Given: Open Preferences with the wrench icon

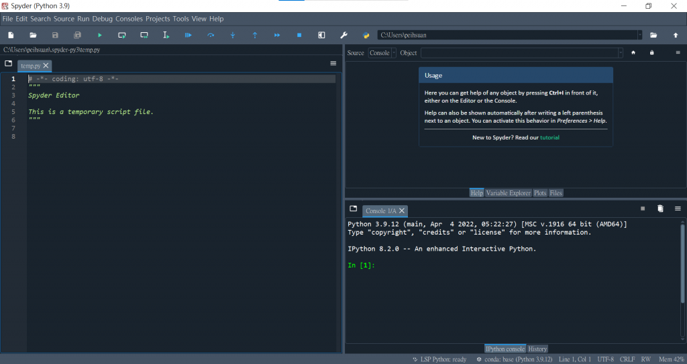Looking at the screenshot, I should coord(344,35).
